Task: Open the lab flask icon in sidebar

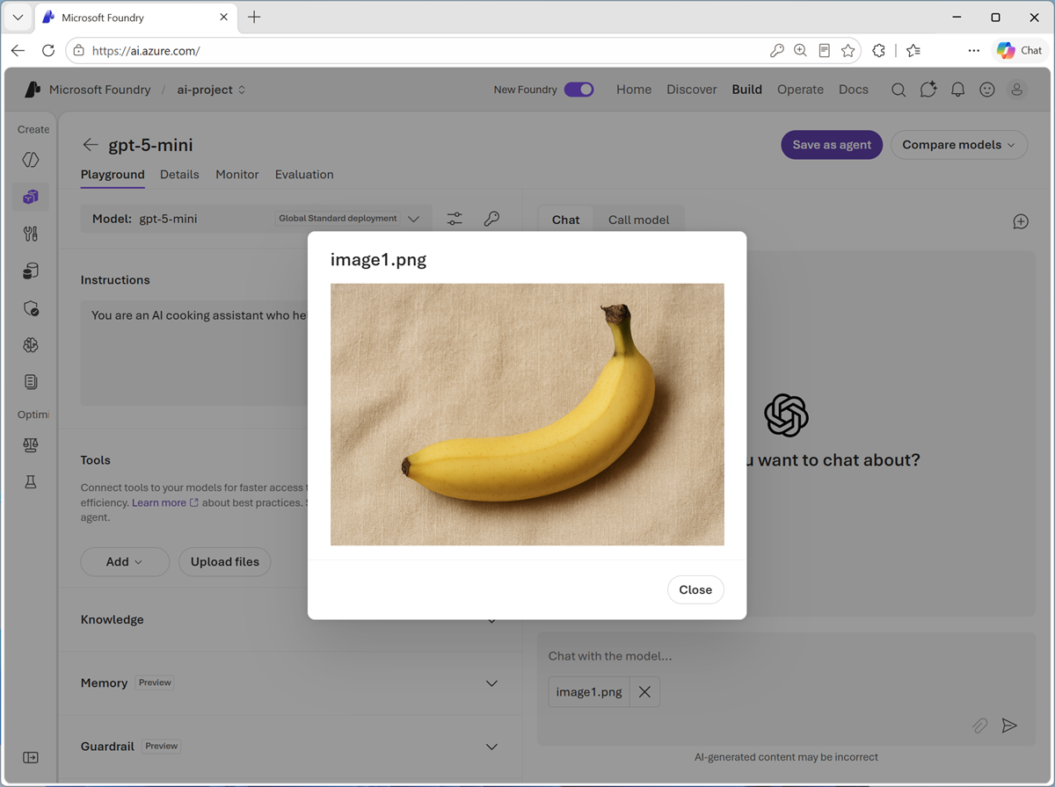Action: (31, 481)
